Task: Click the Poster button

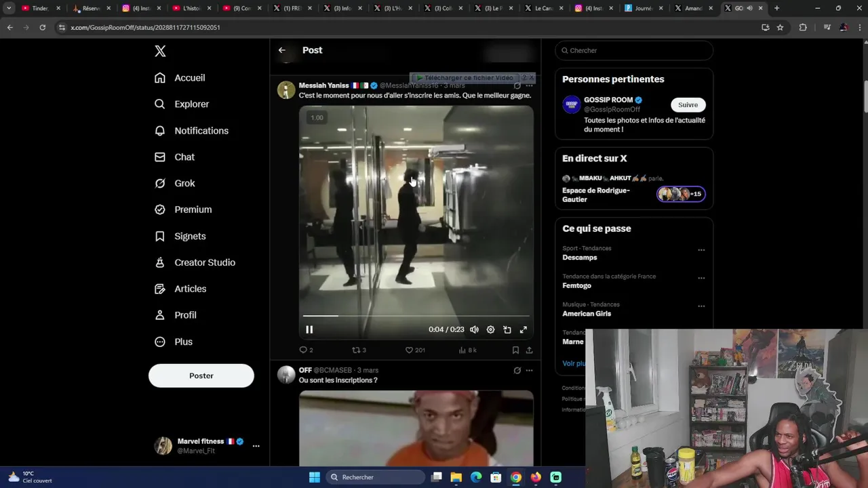Action: pyautogui.click(x=201, y=375)
